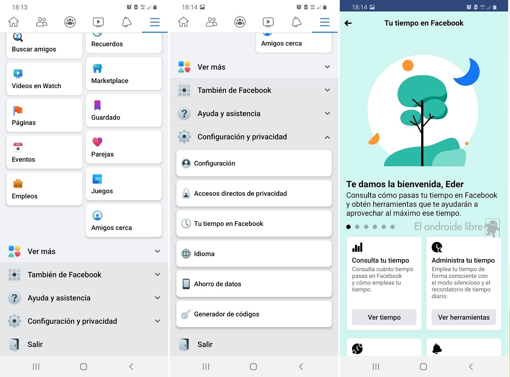Tap Administra tu tiempo clock icon
The image size is (510, 377).
(x=437, y=247)
